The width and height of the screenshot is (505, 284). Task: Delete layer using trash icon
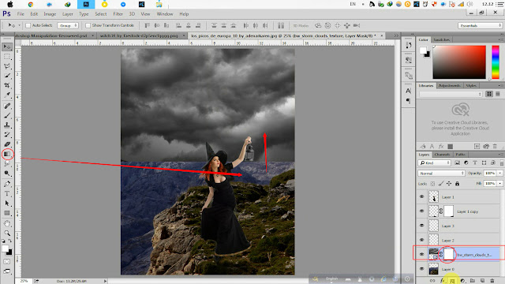[492, 281]
